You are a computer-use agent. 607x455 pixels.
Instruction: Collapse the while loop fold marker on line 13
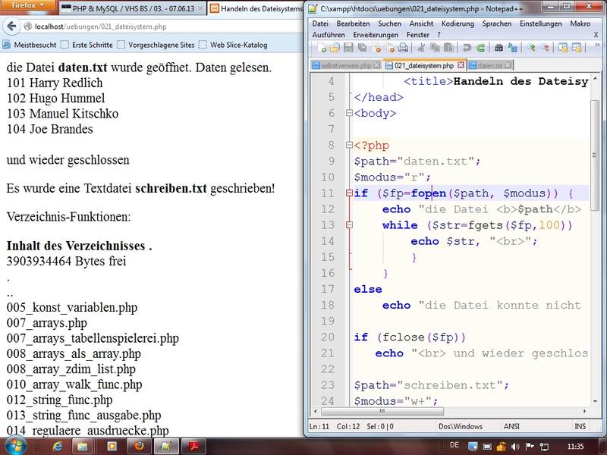(349, 225)
